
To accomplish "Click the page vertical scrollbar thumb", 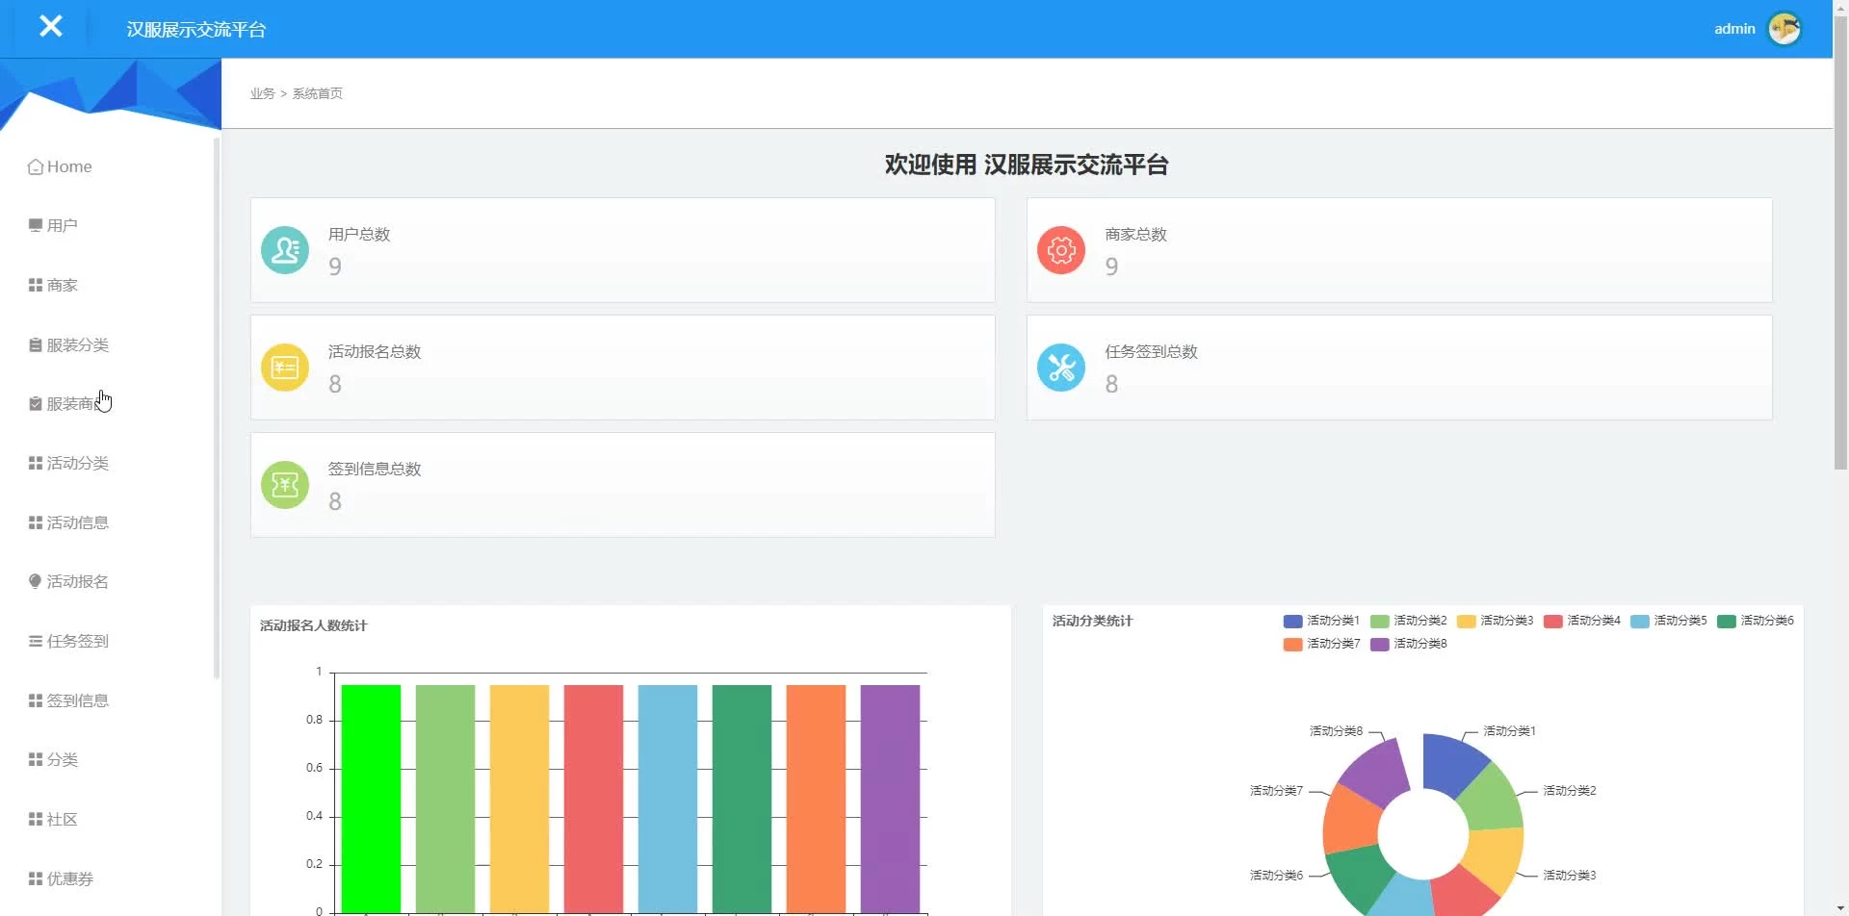I will (1840, 241).
